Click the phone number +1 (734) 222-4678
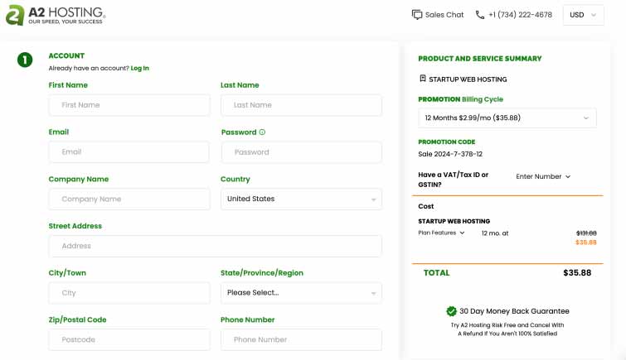The height and width of the screenshot is (360, 626). pyautogui.click(x=520, y=15)
